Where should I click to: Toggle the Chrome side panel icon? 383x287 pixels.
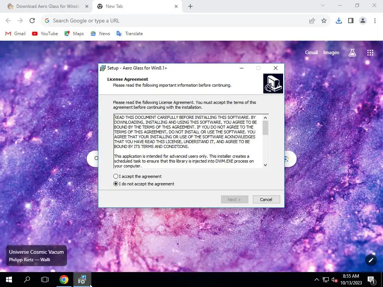[351, 21]
